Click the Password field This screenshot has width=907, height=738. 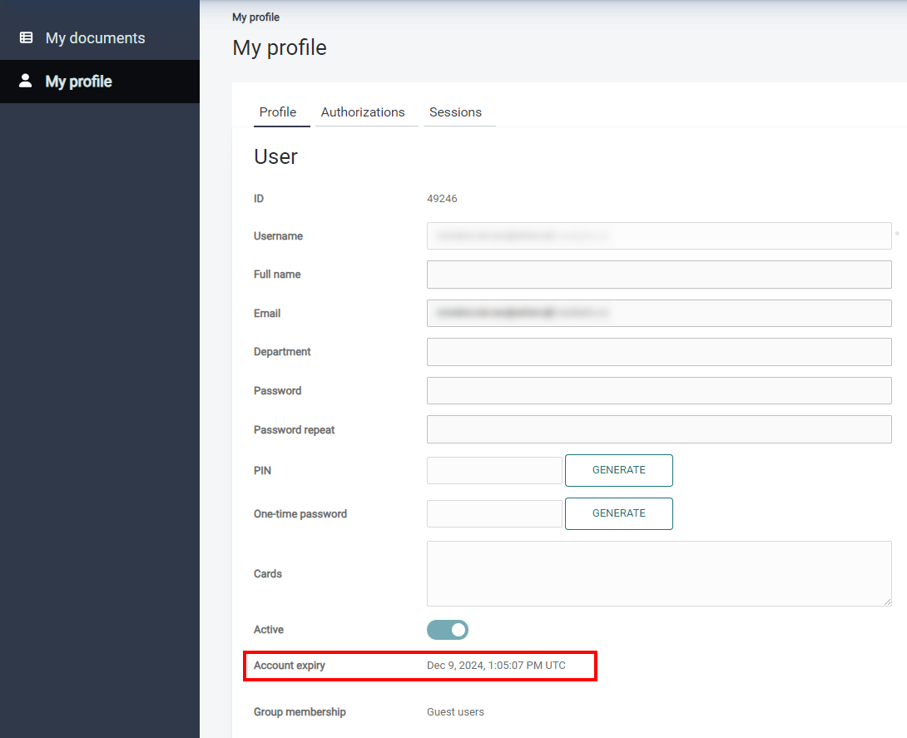pos(658,391)
